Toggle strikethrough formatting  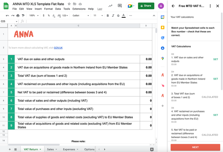(x=118, y=15)
